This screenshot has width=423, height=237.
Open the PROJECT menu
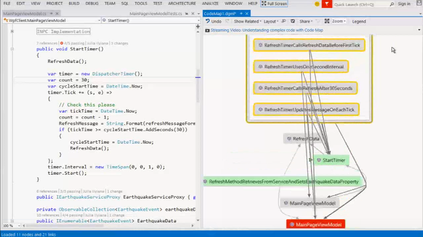click(54, 3)
